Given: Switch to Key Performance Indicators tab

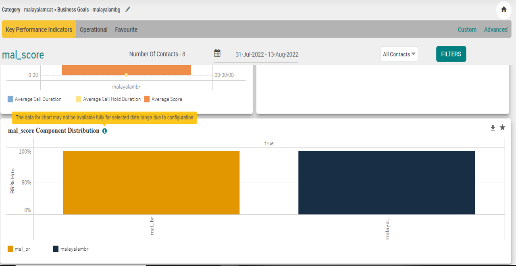Looking at the screenshot, I should click(39, 29).
